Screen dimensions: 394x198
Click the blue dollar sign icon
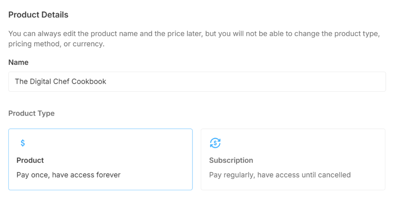pyautogui.click(x=23, y=143)
